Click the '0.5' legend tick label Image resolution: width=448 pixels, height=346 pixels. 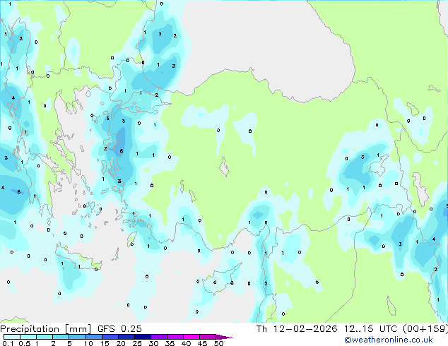[25, 343]
